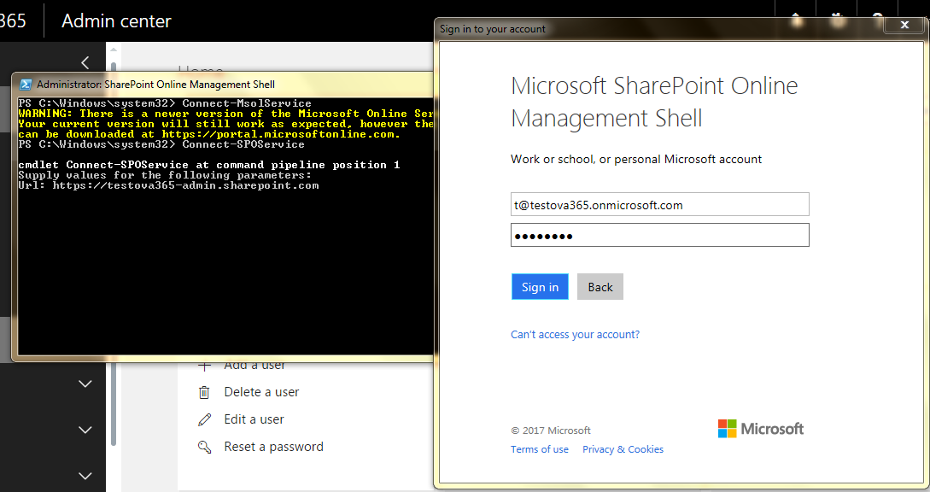This screenshot has width=930, height=492.
Task: Click the navigation pane scrollbar up arrow
Action: pyautogui.click(x=114, y=50)
